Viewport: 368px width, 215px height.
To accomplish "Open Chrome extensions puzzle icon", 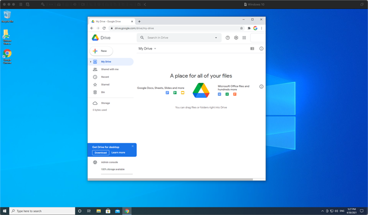I will tap(249, 28).
